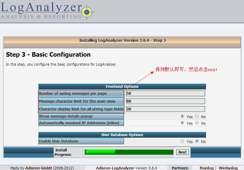Open the Adiscon GmbH link in footer

coord(38,168)
